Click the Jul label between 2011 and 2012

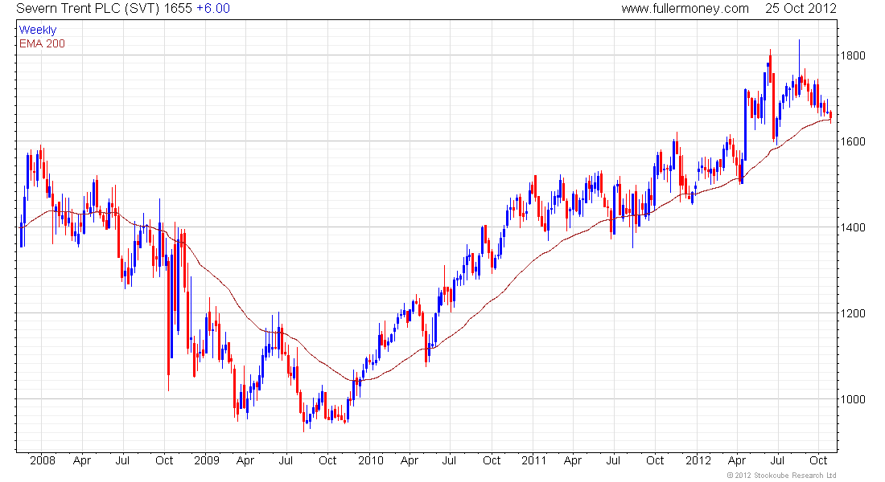click(x=614, y=460)
